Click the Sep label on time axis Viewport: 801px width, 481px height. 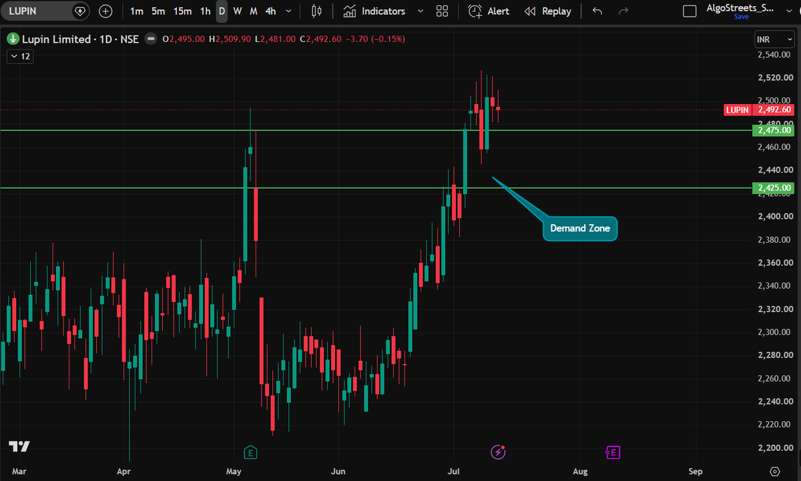click(x=696, y=471)
